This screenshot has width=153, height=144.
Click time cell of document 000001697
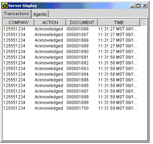(x=117, y=91)
